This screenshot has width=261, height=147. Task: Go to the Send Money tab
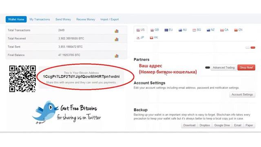click(63, 19)
